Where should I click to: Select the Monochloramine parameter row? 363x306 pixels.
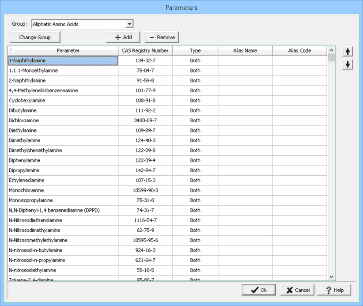[x=63, y=190]
